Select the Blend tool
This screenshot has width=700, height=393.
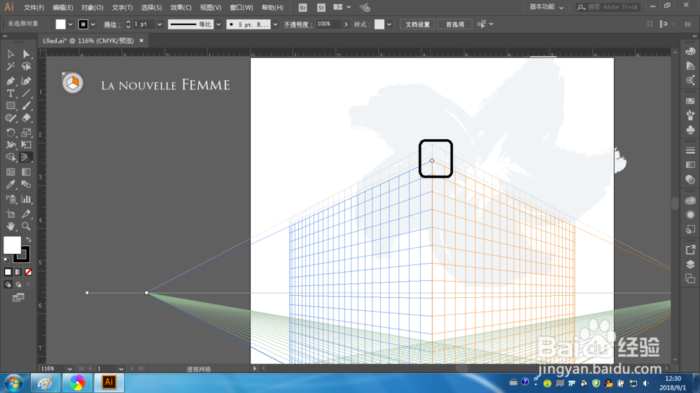click(x=27, y=185)
